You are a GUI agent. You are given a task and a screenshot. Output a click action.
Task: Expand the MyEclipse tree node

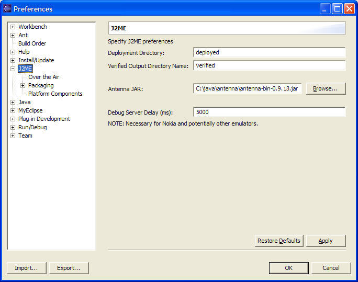(13, 111)
